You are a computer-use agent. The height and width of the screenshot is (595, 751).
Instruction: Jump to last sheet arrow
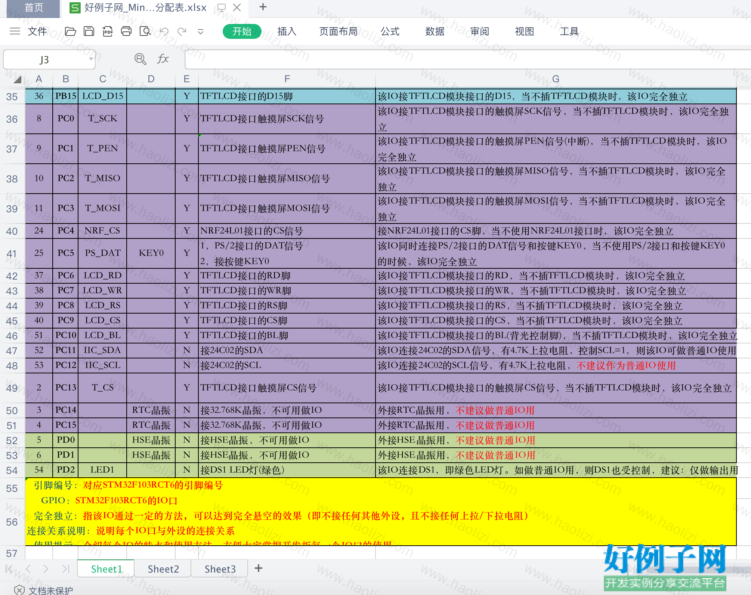pos(66,569)
